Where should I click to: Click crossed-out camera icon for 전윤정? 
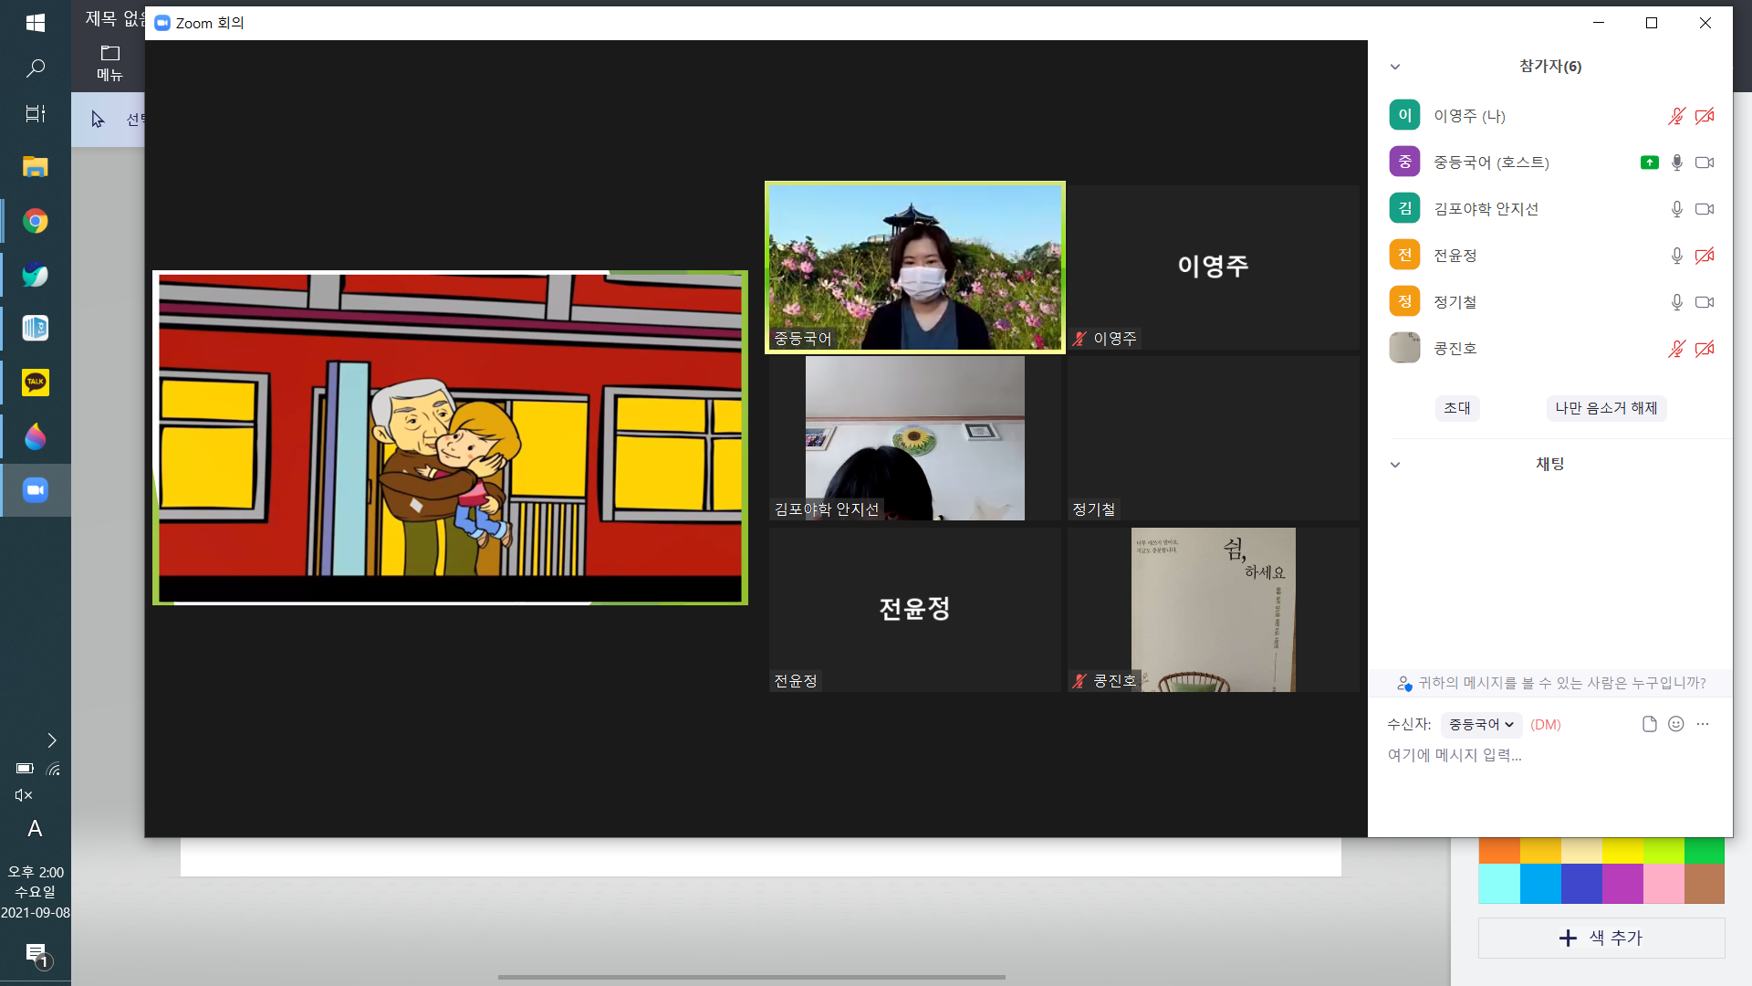1705,256
